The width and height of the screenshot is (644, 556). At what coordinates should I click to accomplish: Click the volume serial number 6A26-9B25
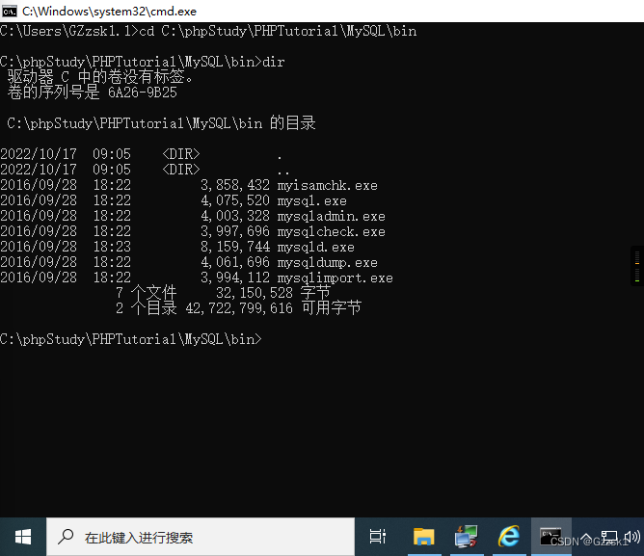(142, 93)
